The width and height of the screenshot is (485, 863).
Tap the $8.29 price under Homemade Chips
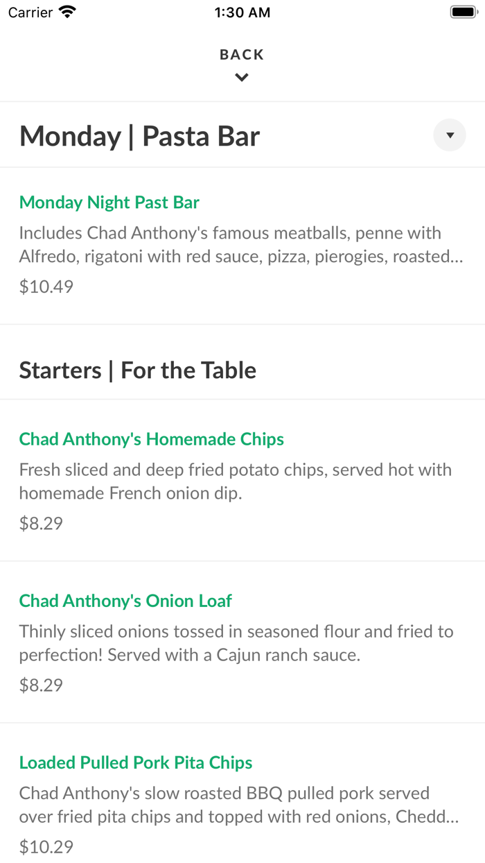point(39,523)
